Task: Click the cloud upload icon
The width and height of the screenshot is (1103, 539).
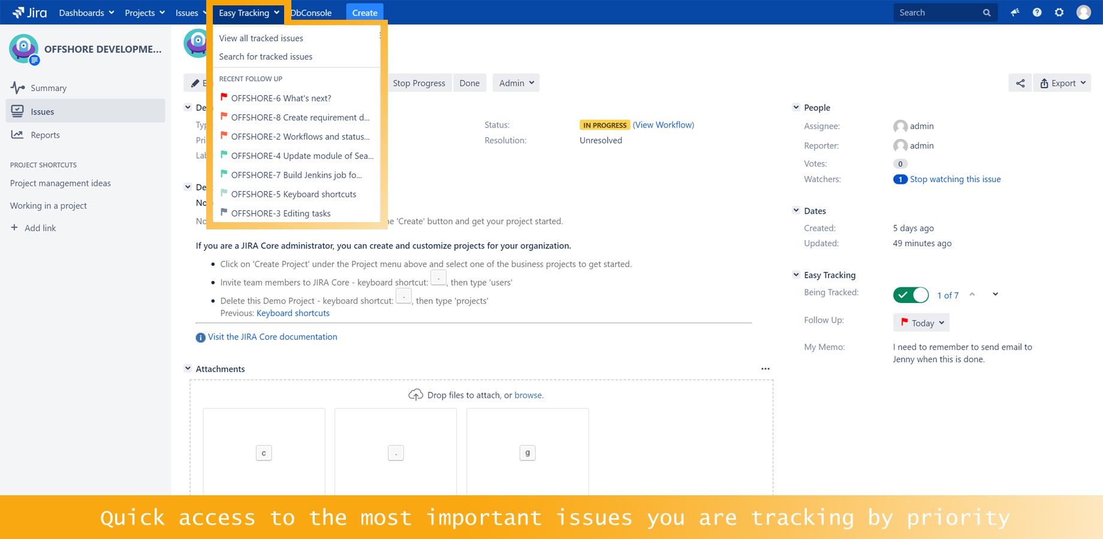Action: pyautogui.click(x=415, y=395)
